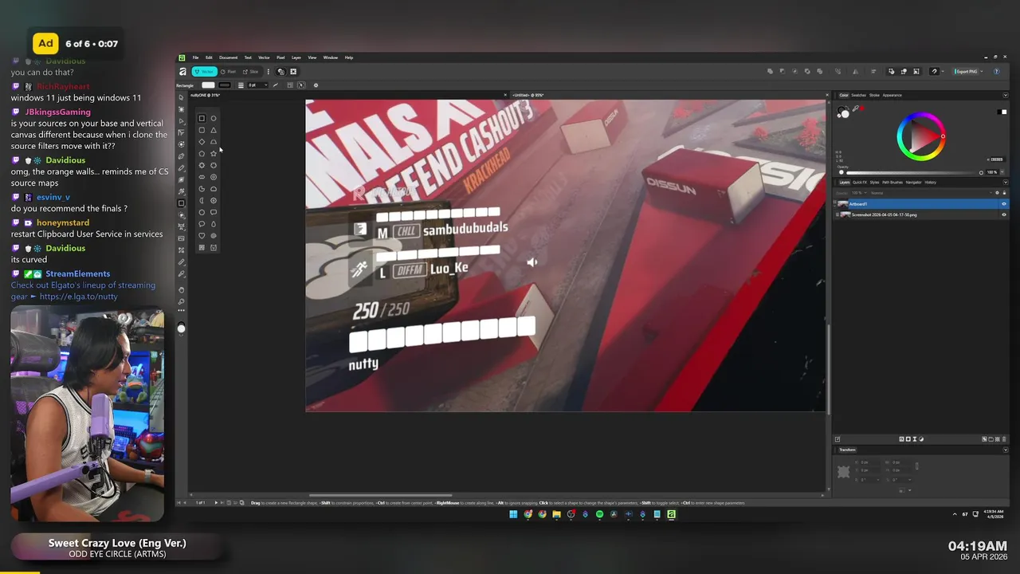This screenshot has height=574, width=1020.
Task: Activate the Artboard tool in left toolbar
Action: 181,109
